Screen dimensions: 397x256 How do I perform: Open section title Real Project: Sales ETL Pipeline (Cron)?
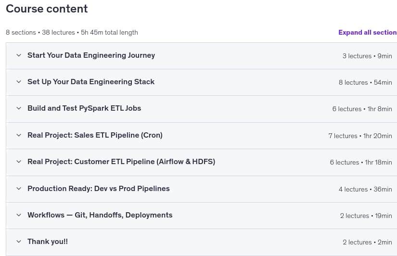pos(95,135)
